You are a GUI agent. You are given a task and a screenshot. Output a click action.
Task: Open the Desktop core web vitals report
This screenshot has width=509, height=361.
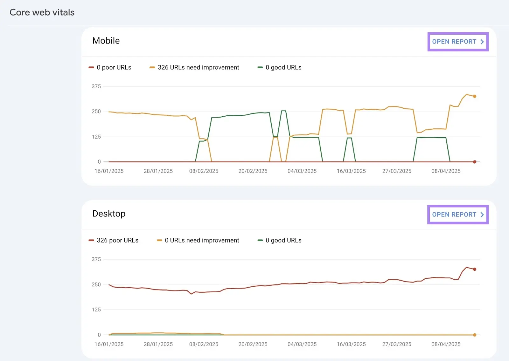[454, 215]
